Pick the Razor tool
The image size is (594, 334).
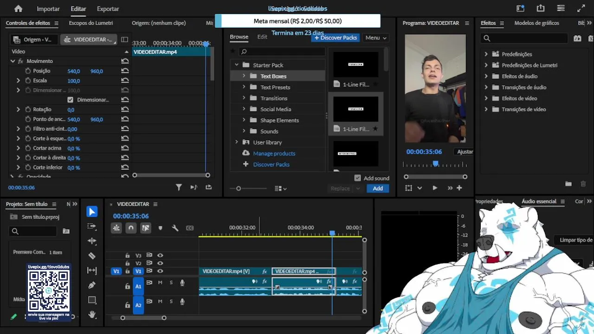[92, 256]
